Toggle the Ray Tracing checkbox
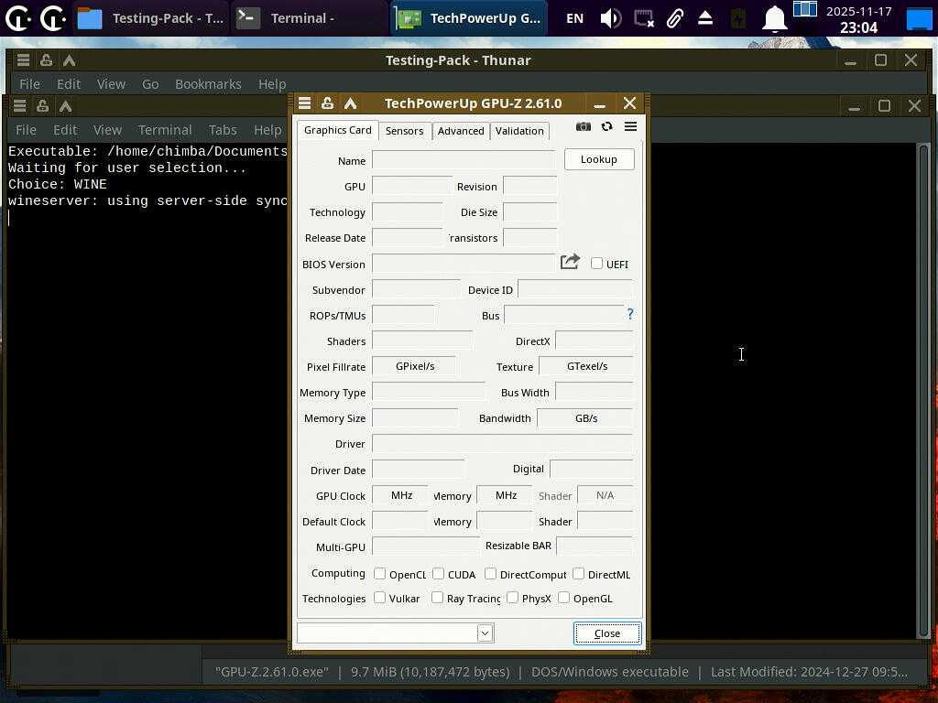This screenshot has height=703, width=938. [437, 598]
